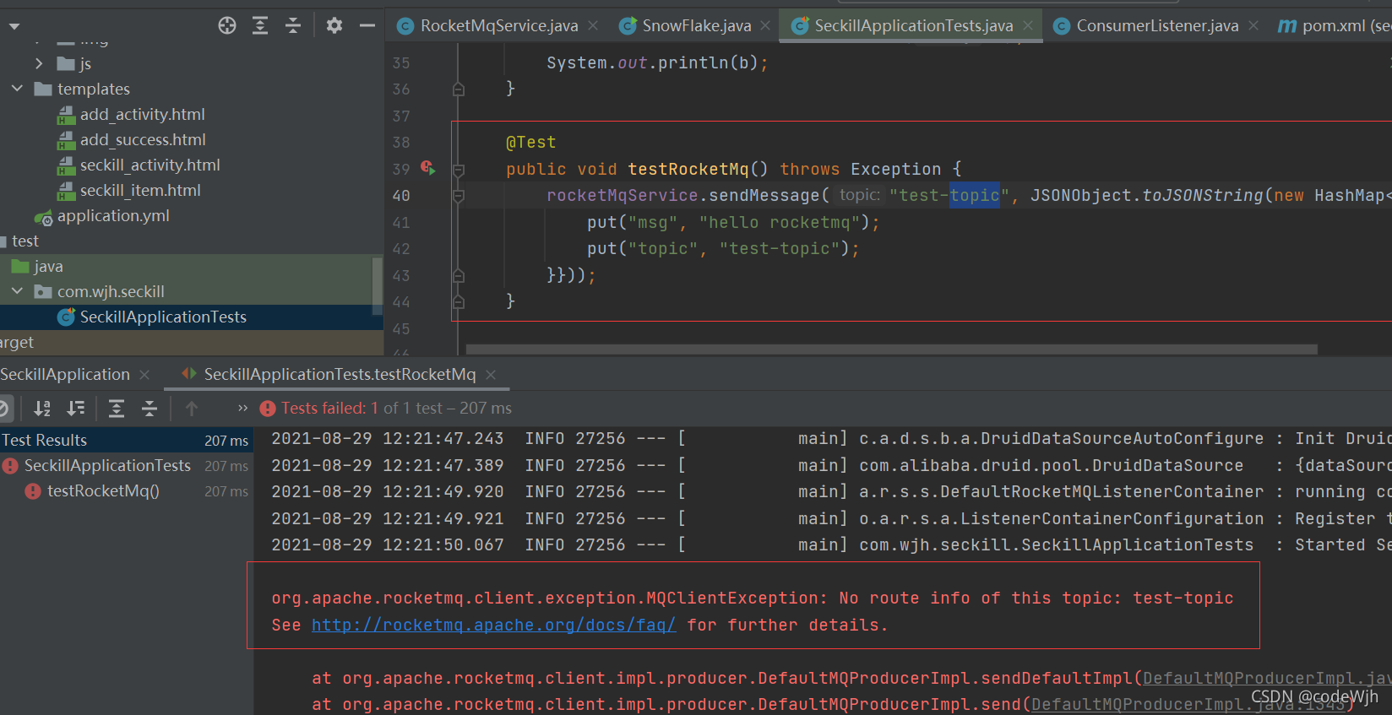Click the log line at 12:21:50.067
The image size is (1392, 715).
point(831,545)
